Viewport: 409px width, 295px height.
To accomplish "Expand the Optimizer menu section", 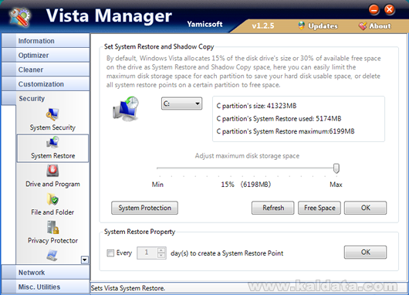I will click(46, 55).
